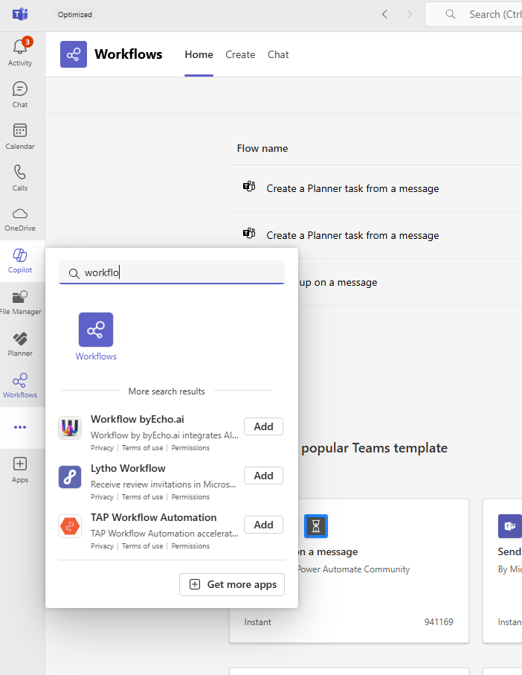
Task: Switch to the Create tab
Action: pyautogui.click(x=240, y=54)
